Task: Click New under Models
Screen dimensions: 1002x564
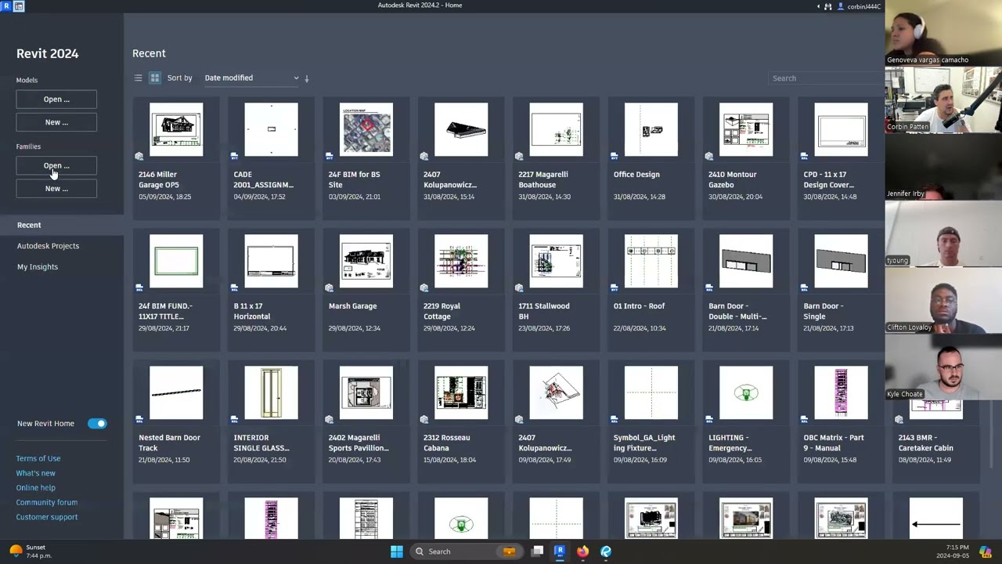Action: 56,122
